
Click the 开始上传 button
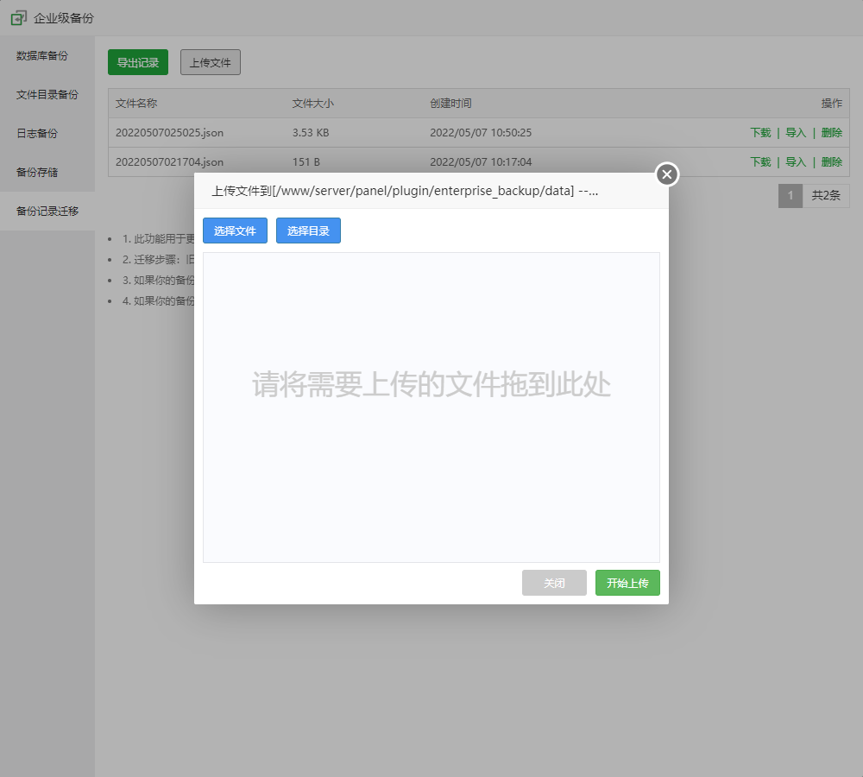[x=627, y=583]
